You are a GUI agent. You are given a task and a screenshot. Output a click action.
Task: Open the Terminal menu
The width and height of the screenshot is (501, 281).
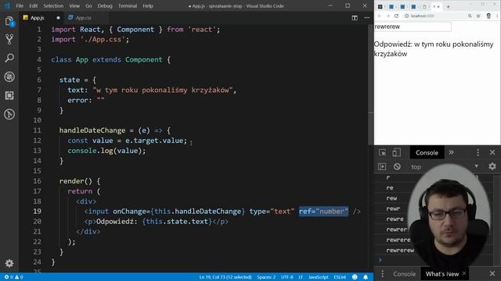click(x=128, y=5)
